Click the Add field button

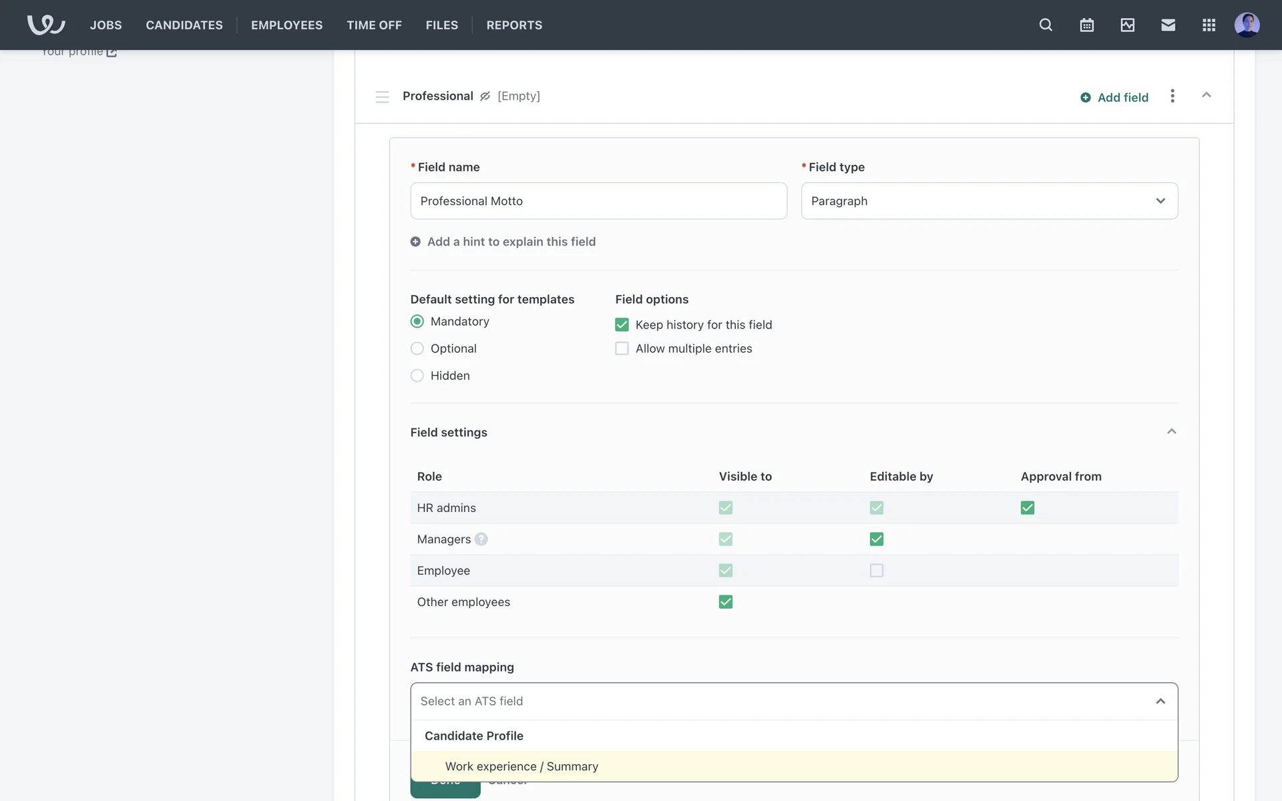pyautogui.click(x=1114, y=97)
